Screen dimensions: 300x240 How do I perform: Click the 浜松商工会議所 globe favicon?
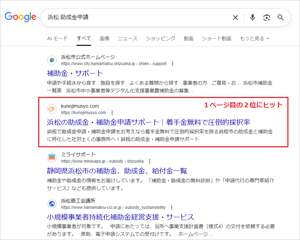point(52,203)
